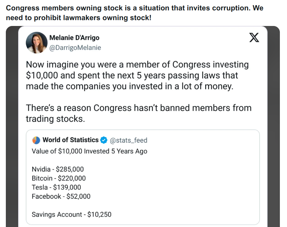Select the Nvidia - $285,000 line
The width and height of the screenshot is (287, 227).
point(58,169)
